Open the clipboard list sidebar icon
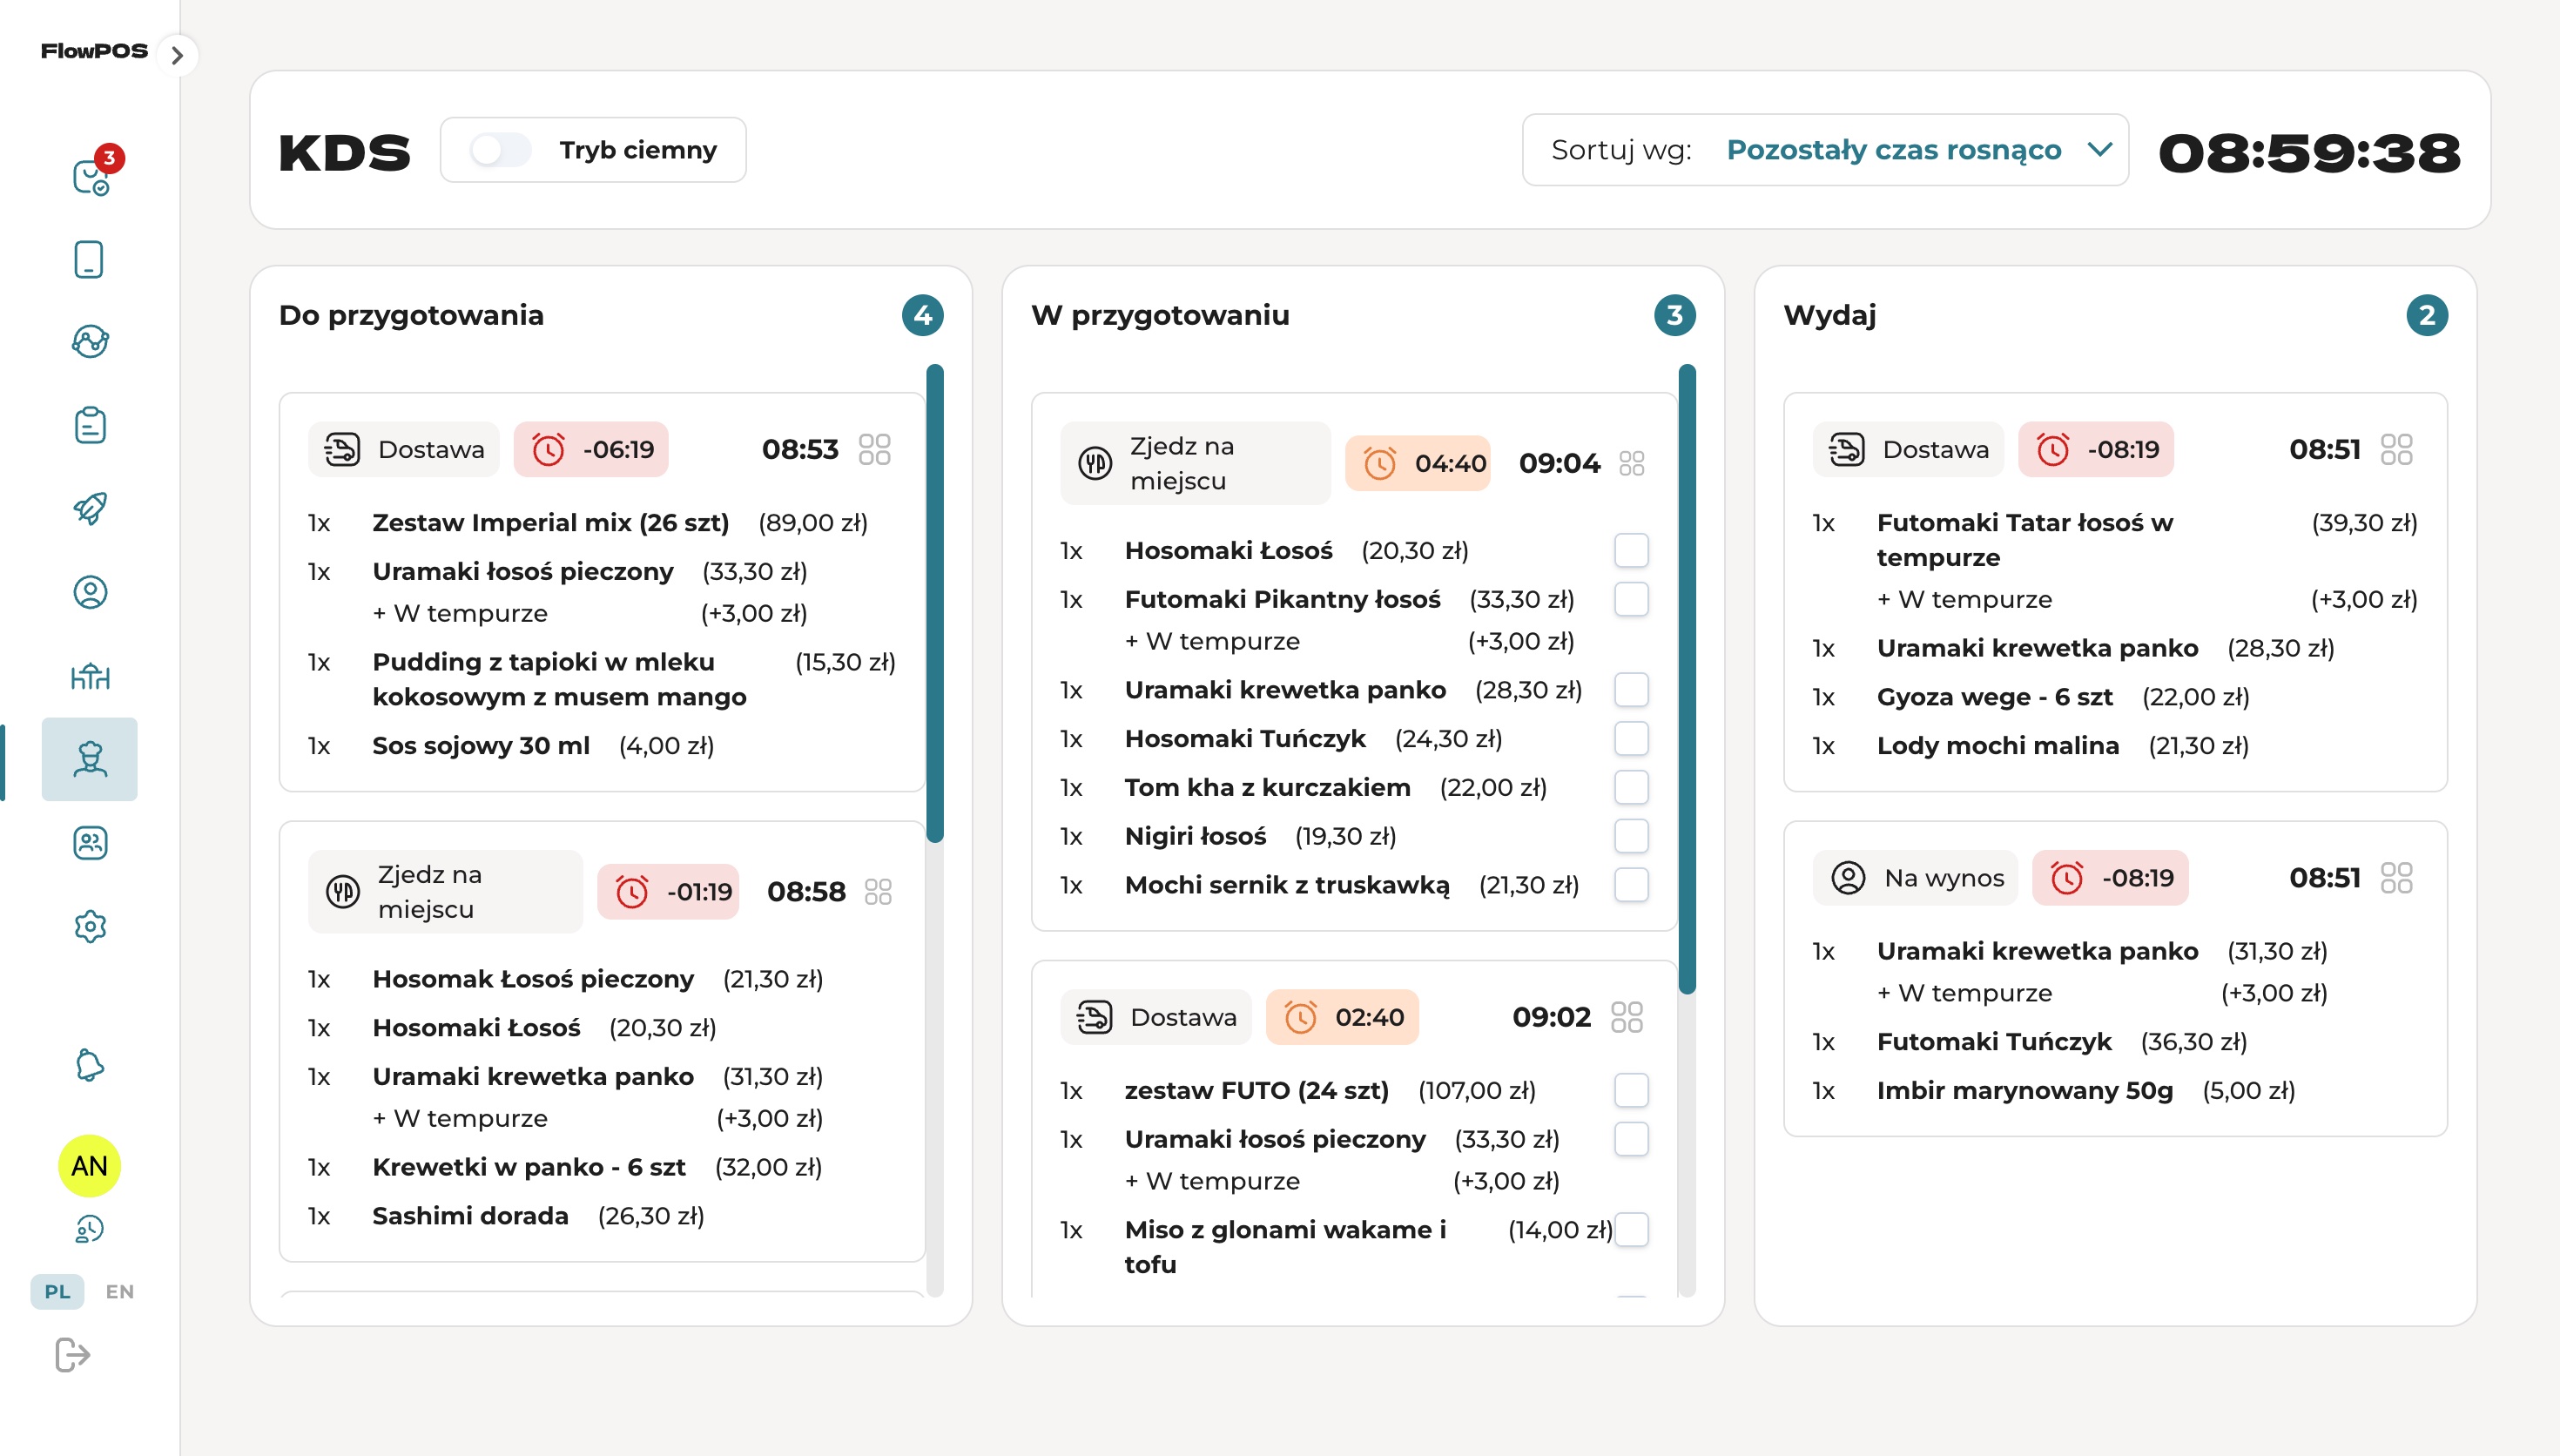The image size is (2560, 1456). 90,425
